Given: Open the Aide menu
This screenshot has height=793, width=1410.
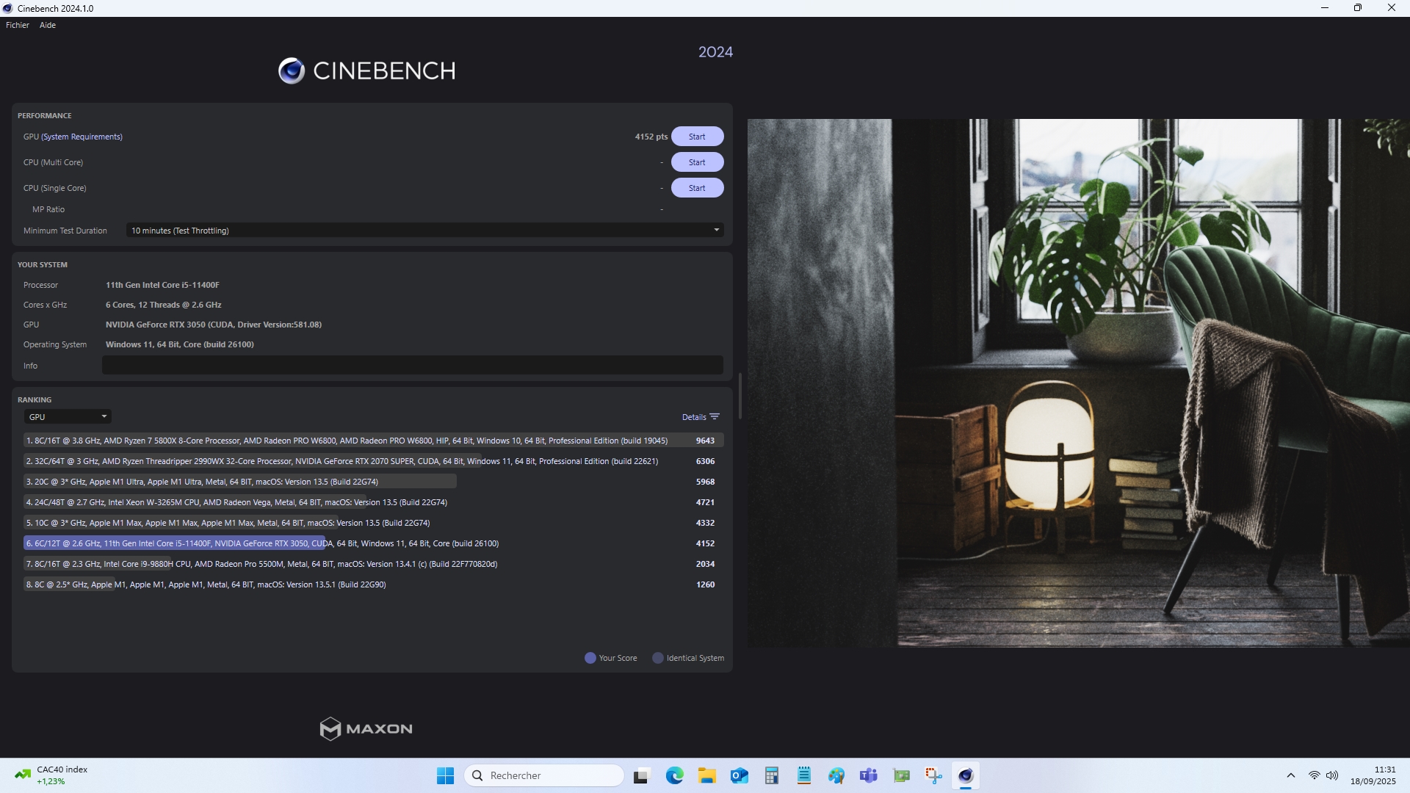Looking at the screenshot, I should (48, 25).
